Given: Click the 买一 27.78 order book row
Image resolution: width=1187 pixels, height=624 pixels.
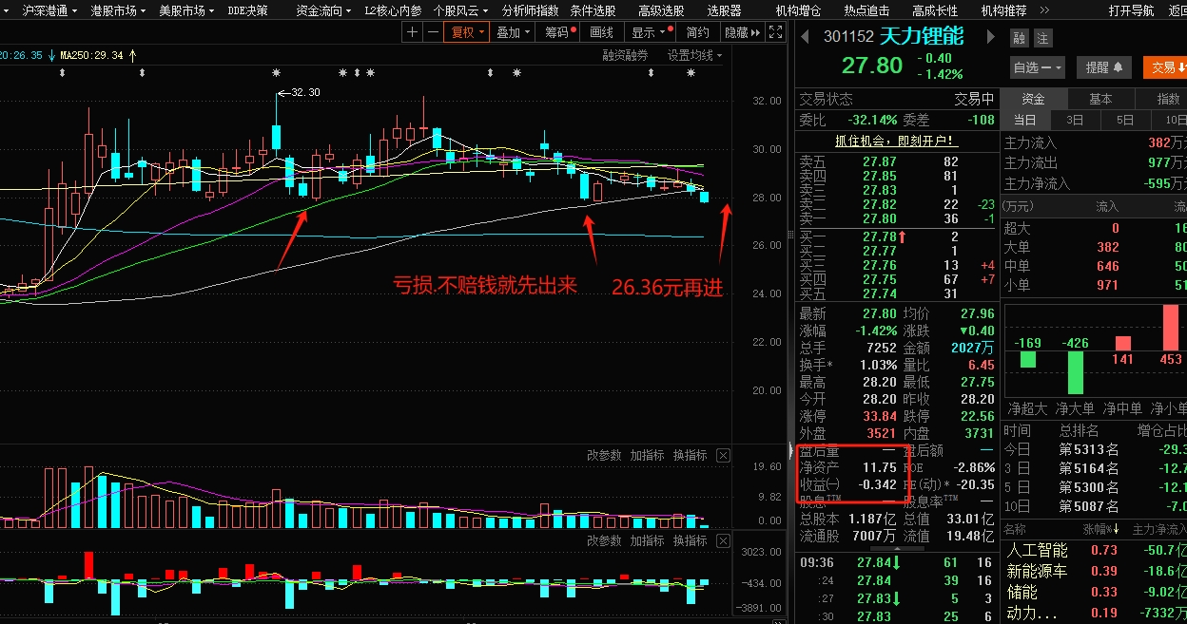Looking at the screenshot, I should [x=895, y=236].
